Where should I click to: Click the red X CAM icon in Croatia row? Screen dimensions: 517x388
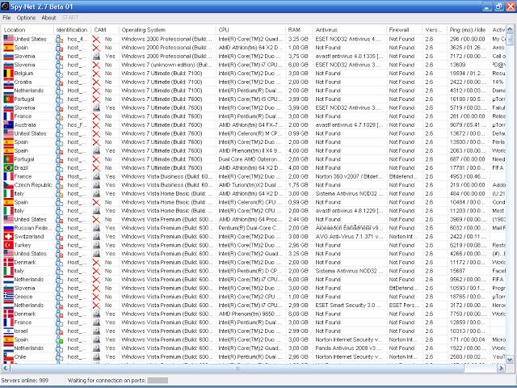click(x=96, y=82)
